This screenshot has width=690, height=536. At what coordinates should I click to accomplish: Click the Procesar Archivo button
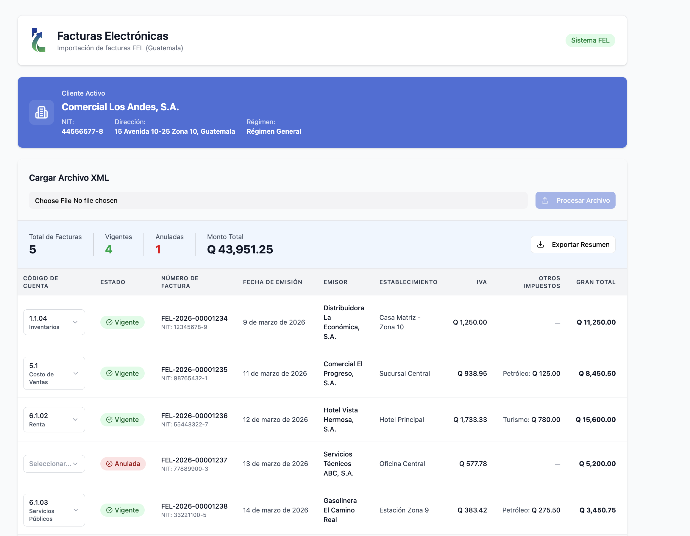[x=575, y=200]
